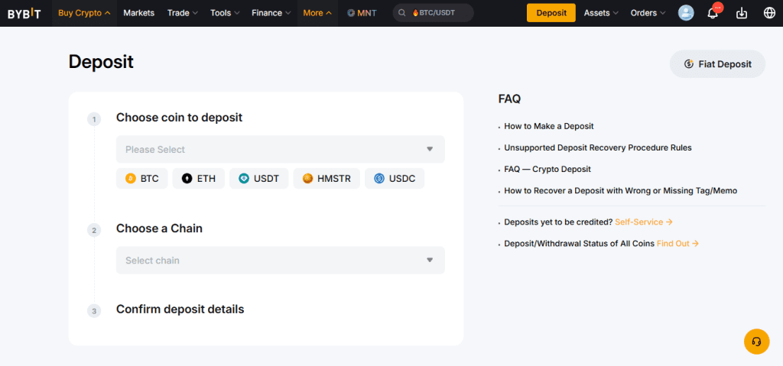Click the Hamster coin icon

(x=307, y=179)
